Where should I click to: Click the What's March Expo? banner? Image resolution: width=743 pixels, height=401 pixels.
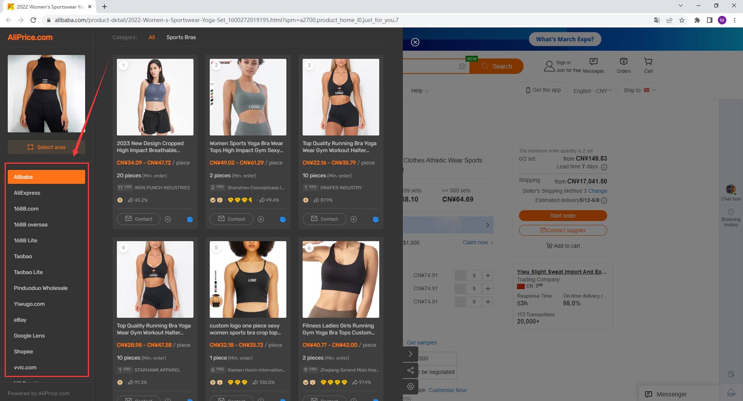pyautogui.click(x=565, y=39)
